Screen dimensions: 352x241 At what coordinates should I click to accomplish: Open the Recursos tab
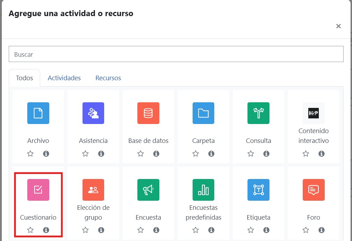(108, 78)
